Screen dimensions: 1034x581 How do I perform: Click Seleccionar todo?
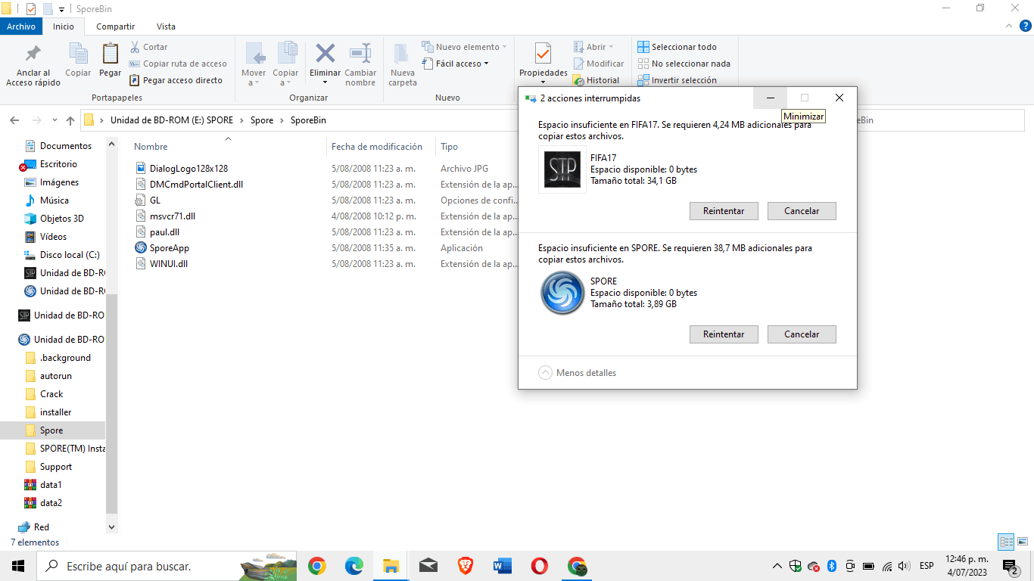tap(677, 47)
